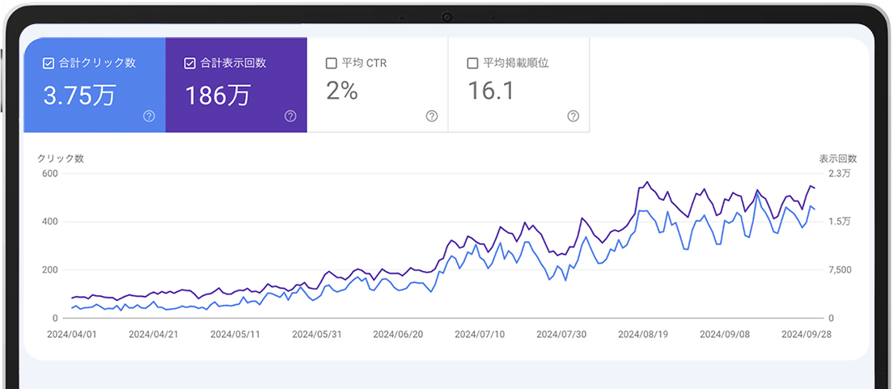This screenshot has height=389, width=893.
Task: Click question mark icon on 平均 CTR card
Action: (432, 116)
